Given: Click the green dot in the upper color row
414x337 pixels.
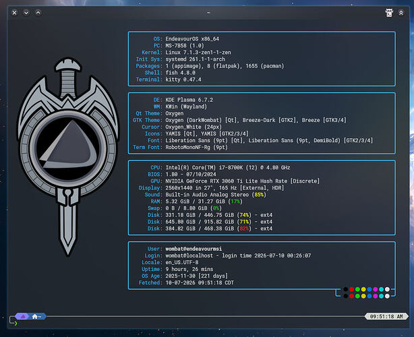Looking at the screenshot, I should (357, 289).
